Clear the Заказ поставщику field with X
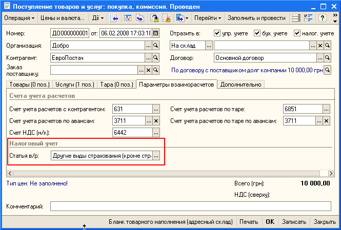Viewport: 341px width, 230px height. 149,70
